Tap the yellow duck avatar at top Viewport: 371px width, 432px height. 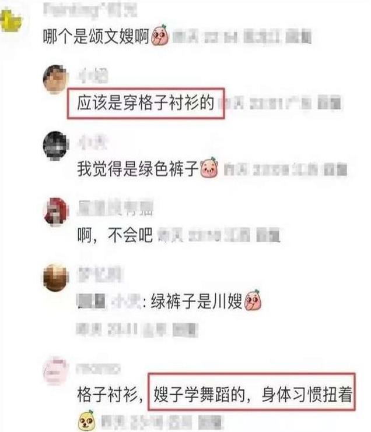click(x=10, y=20)
